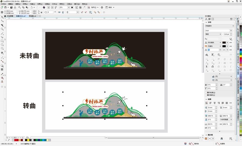Open the 效果 menu
242x146 pixels.
click(40, 4)
